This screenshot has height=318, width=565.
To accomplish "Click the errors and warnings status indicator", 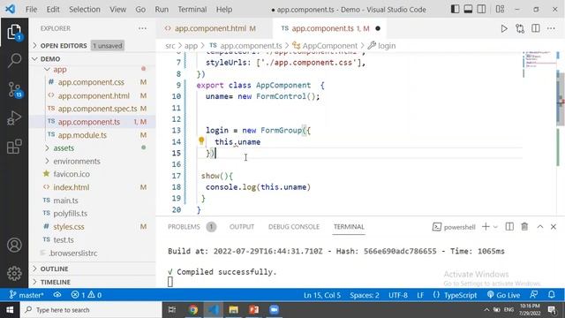I will pos(87,295).
